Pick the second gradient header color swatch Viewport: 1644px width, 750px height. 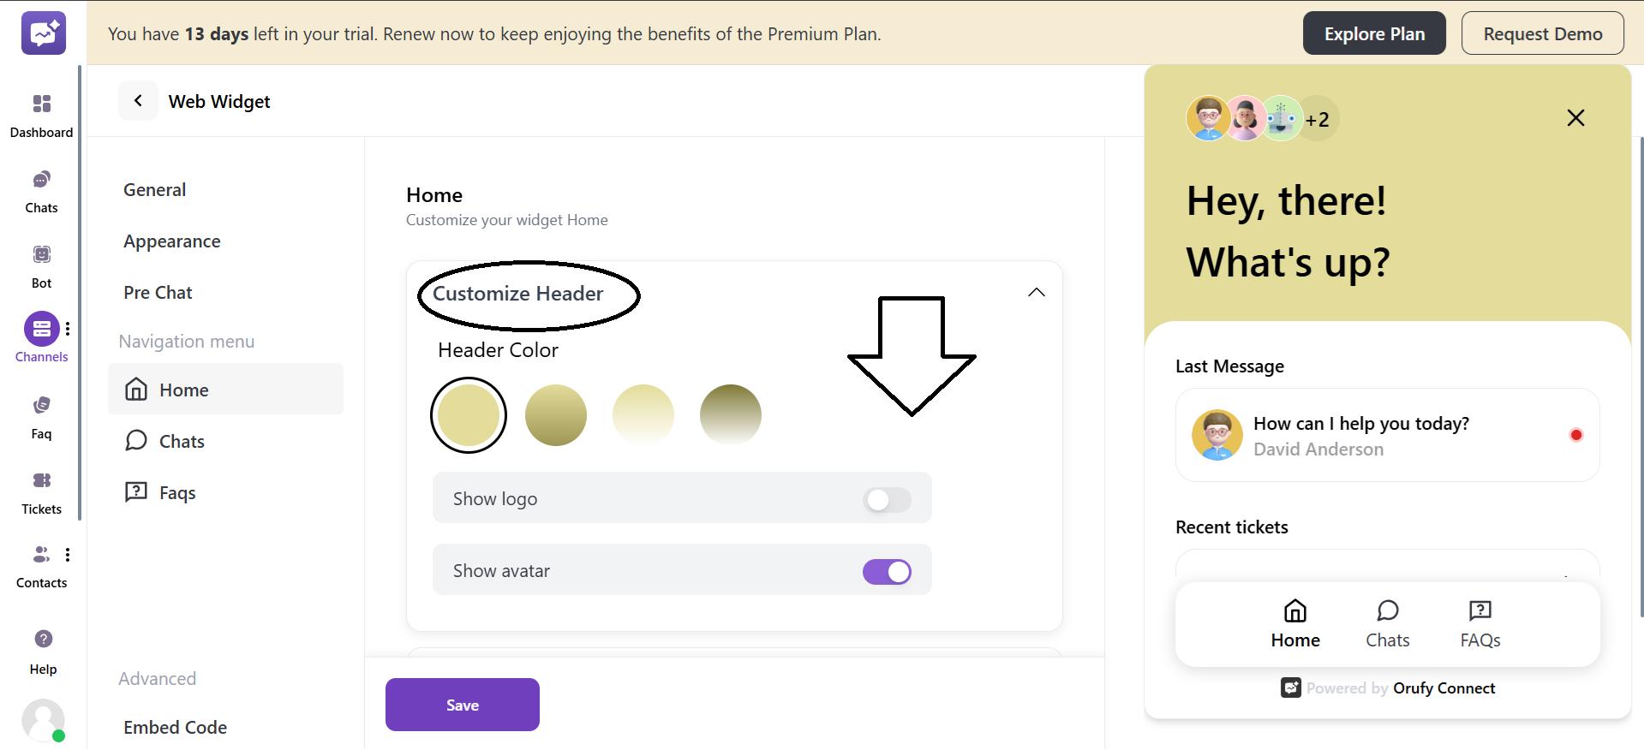point(556,415)
